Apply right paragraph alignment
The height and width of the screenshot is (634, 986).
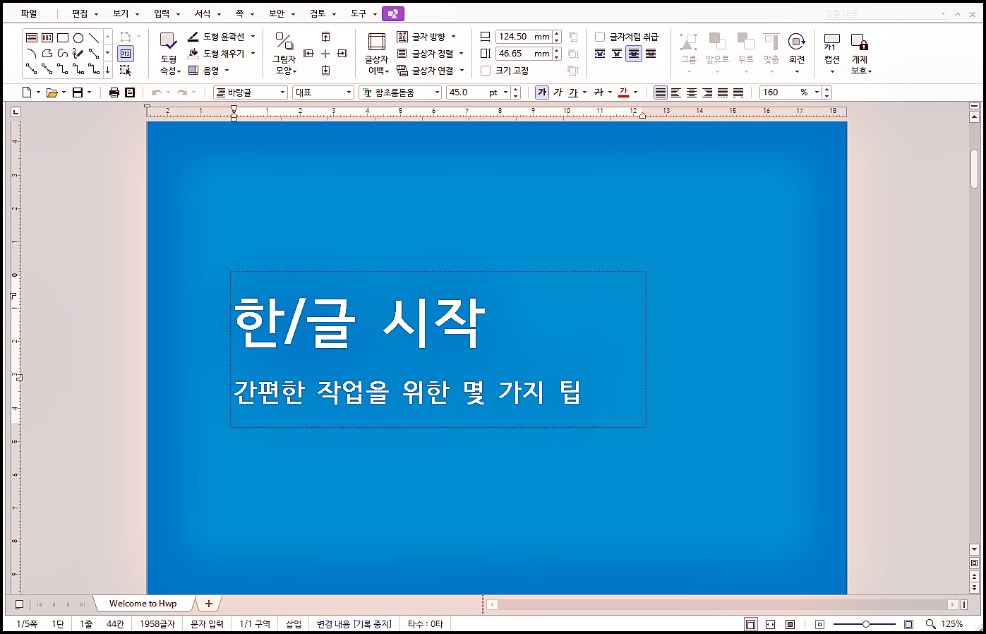[x=707, y=92]
